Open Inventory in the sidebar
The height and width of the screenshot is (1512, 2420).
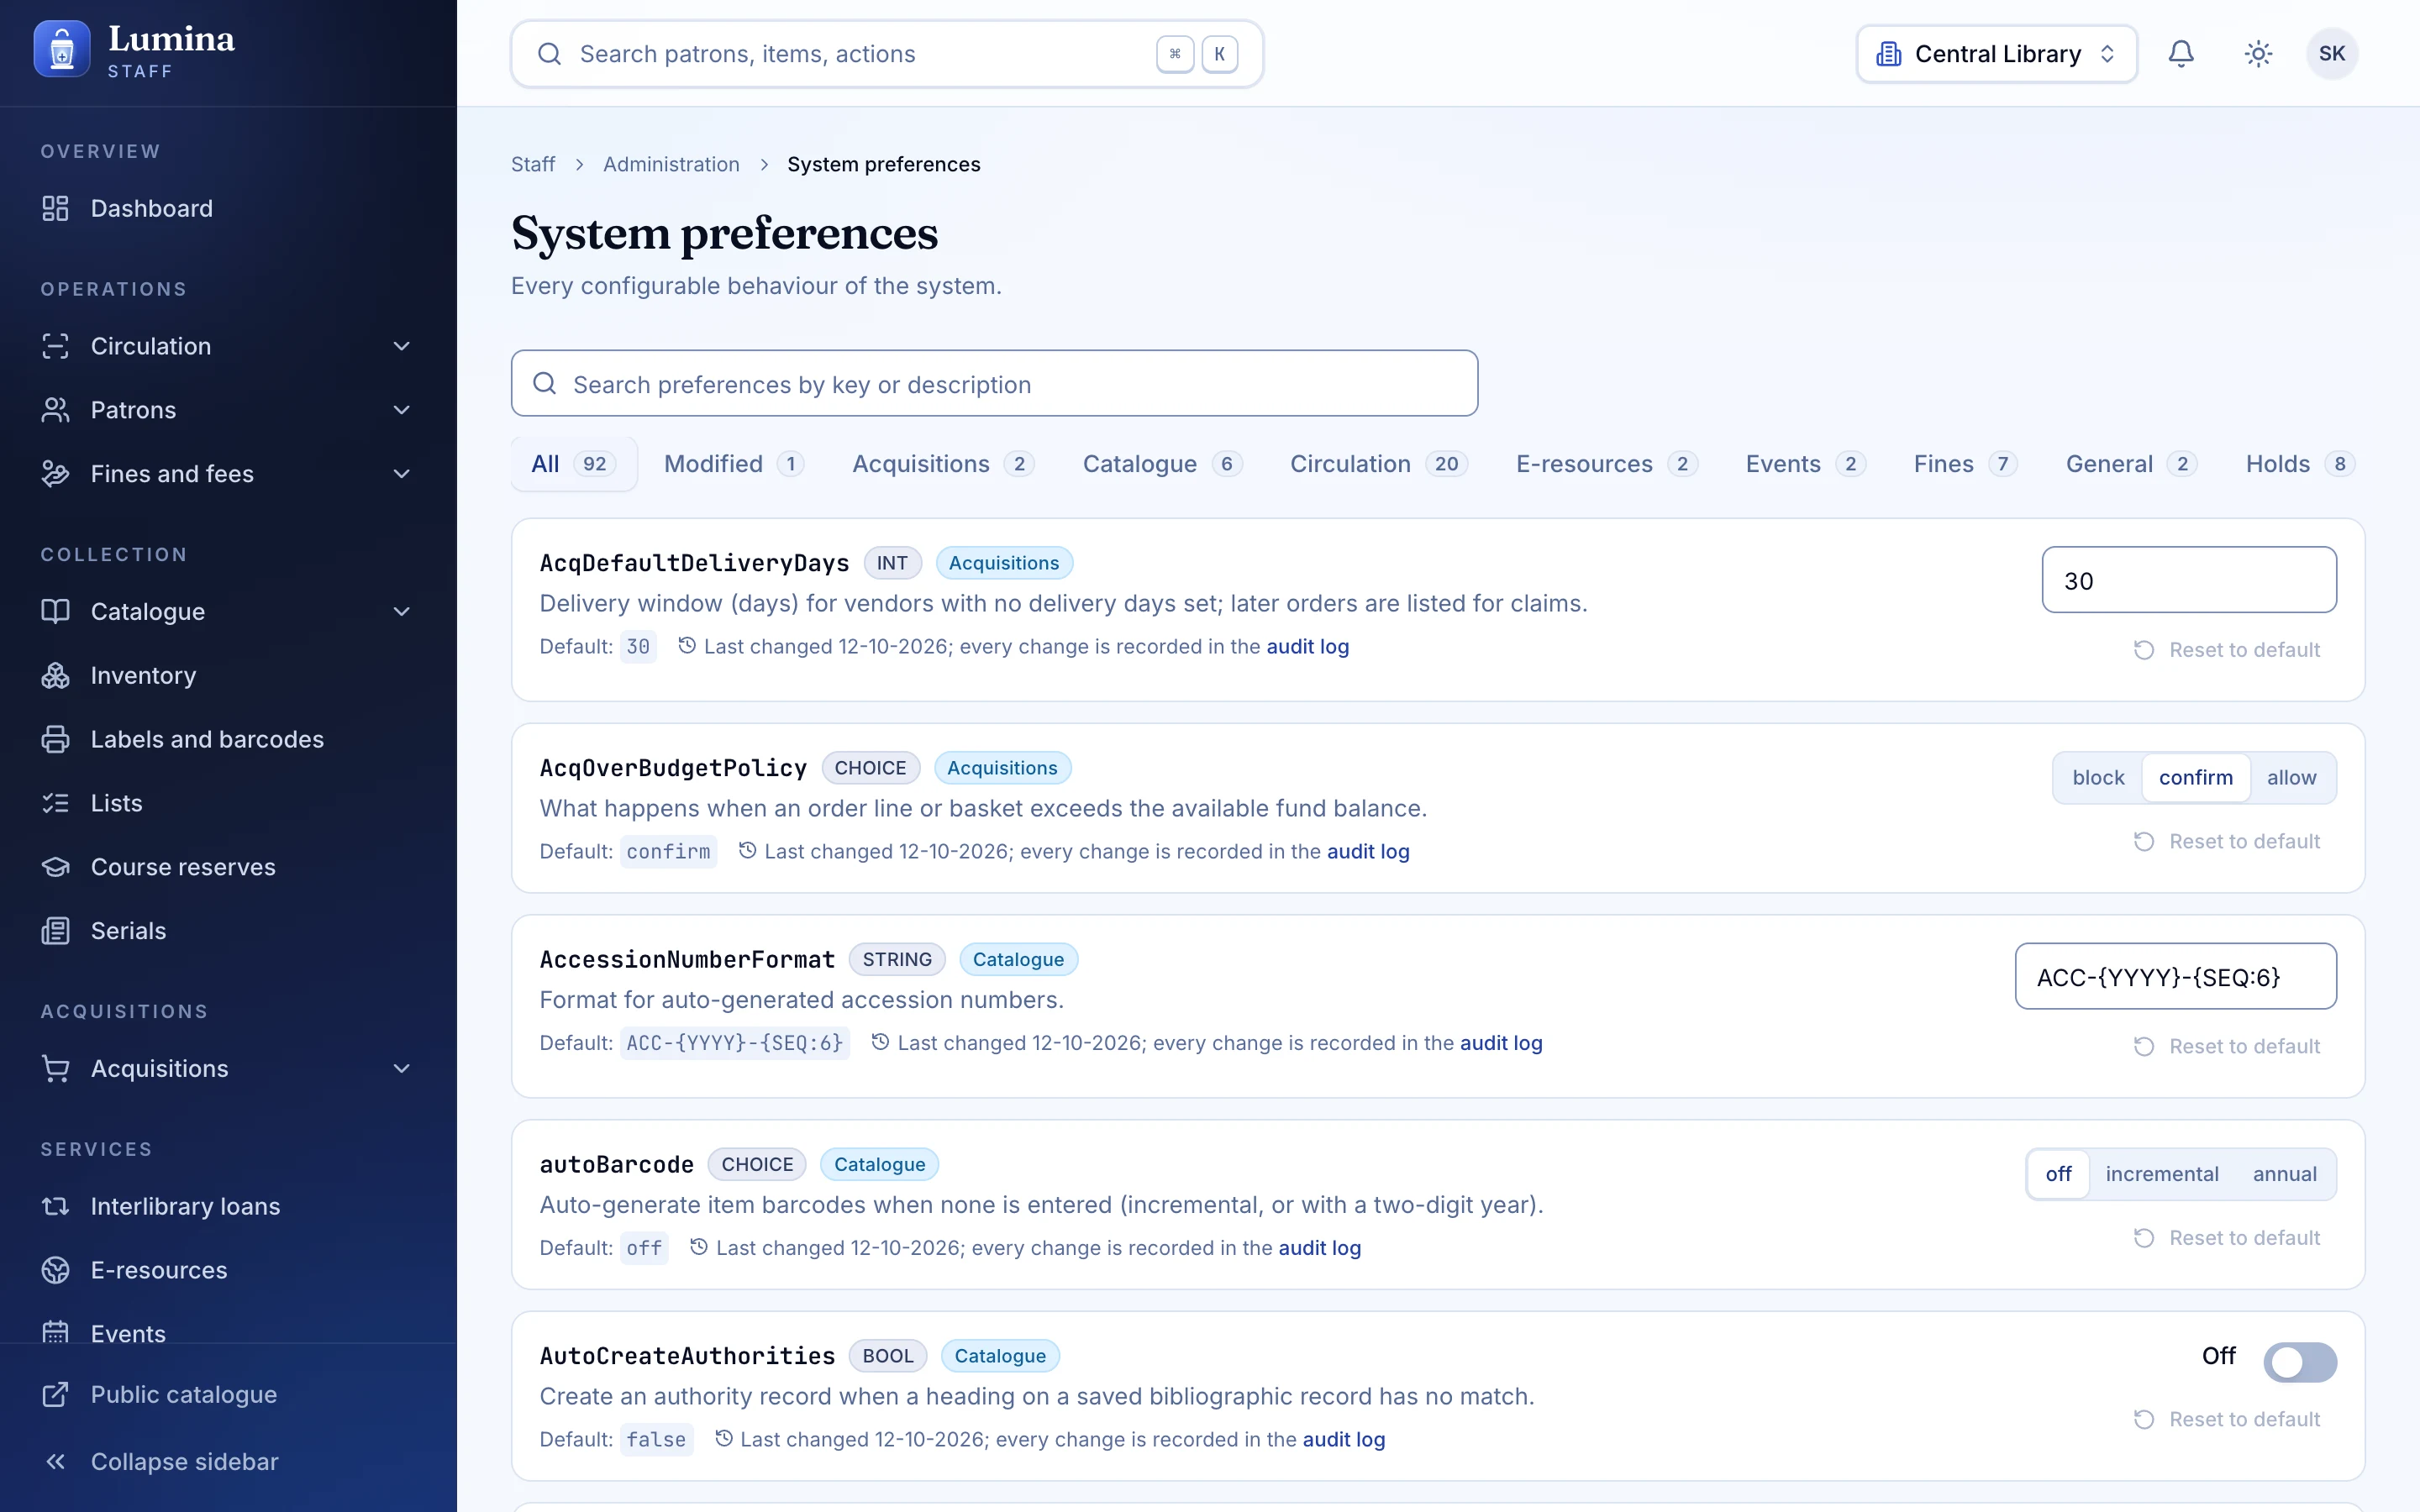point(228,675)
